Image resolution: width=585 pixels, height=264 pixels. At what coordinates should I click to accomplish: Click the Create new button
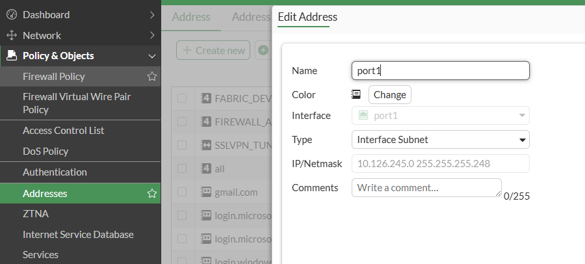click(213, 50)
